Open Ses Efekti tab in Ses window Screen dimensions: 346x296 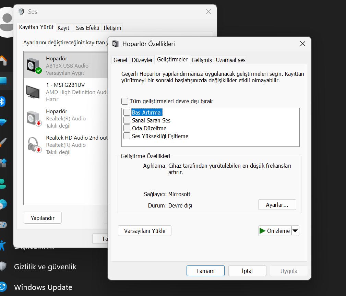(x=87, y=28)
